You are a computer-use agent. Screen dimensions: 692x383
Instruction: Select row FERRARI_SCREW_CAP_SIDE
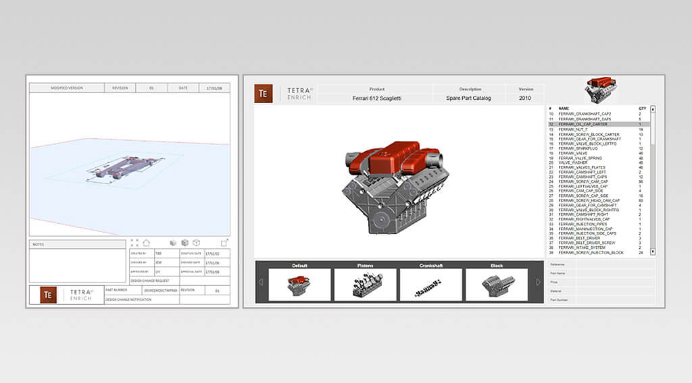(x=599, y=196)
